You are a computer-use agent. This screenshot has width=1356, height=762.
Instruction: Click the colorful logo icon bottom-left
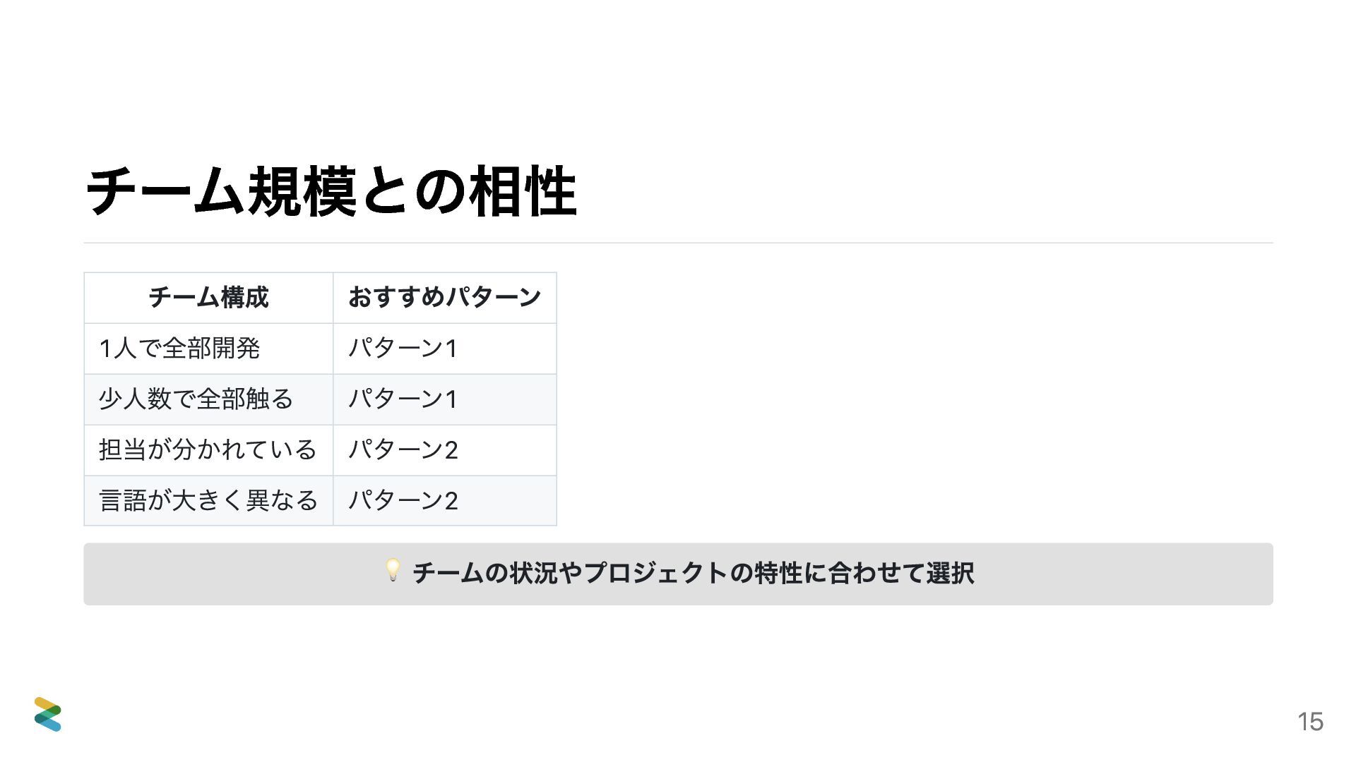point(48,714)
